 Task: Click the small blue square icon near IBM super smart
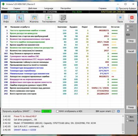[x=118, y=111]
